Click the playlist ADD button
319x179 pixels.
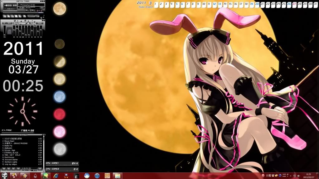pyautogui.click(x=4, y=169)
